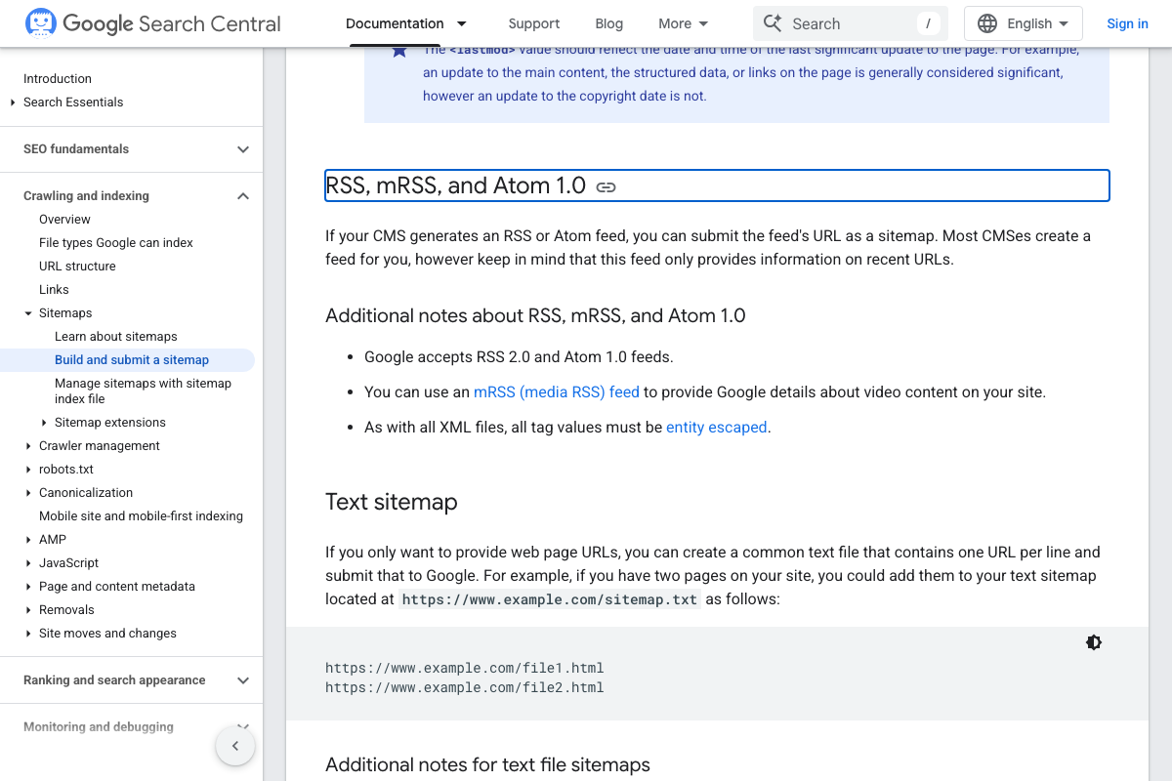Click the Sign in link

pos(1127,23)
